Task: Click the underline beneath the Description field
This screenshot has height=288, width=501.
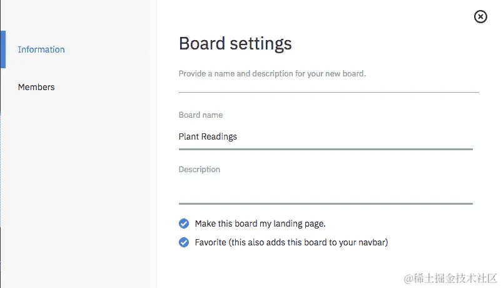Action: pos(325,203)
